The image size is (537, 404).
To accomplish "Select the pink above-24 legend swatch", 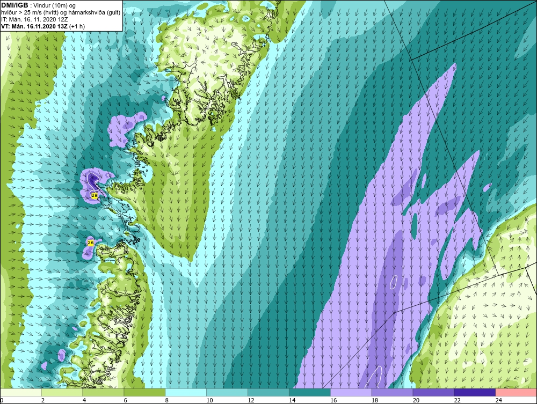I will coord(516,392).
